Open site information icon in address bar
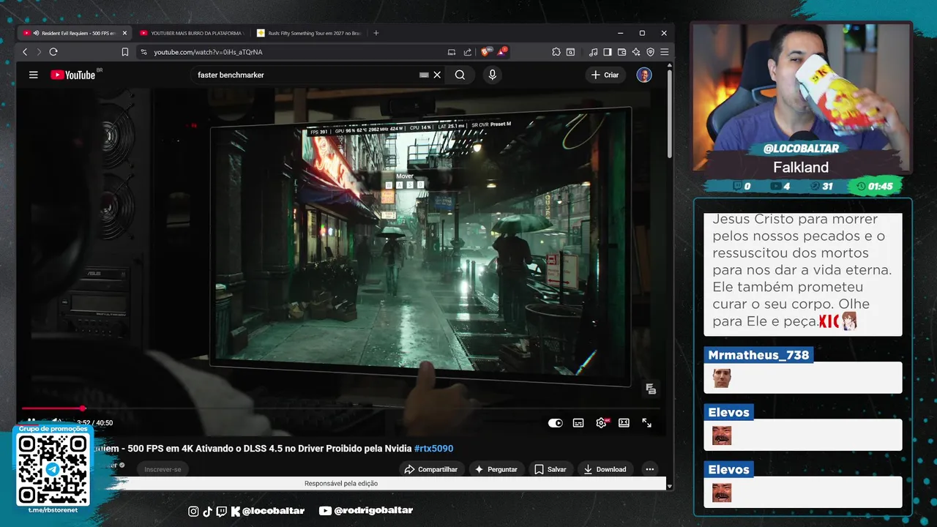 pos(143,52)
